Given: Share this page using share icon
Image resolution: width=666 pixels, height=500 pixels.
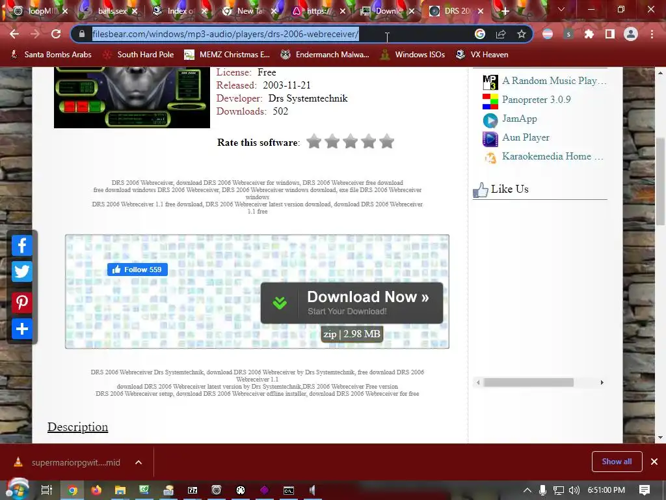Looking at the screenshot, I should (501, 34).
